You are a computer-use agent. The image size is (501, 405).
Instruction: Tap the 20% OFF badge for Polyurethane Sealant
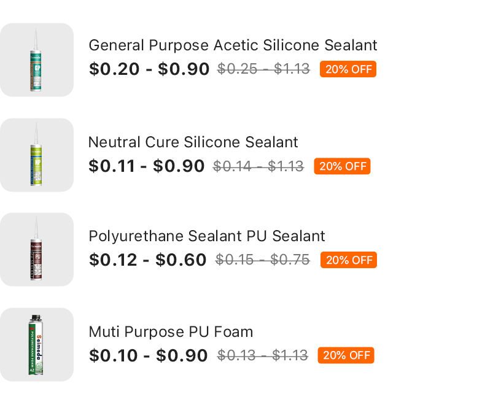pos(349,260)
